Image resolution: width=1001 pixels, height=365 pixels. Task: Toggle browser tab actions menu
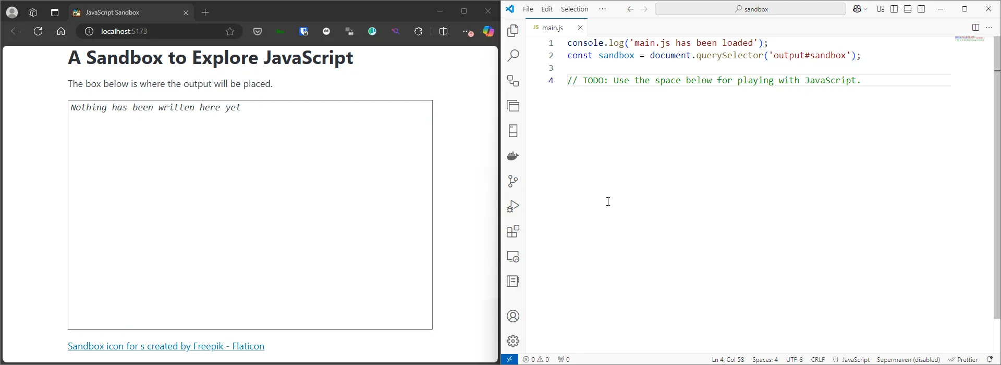point(55,12)
